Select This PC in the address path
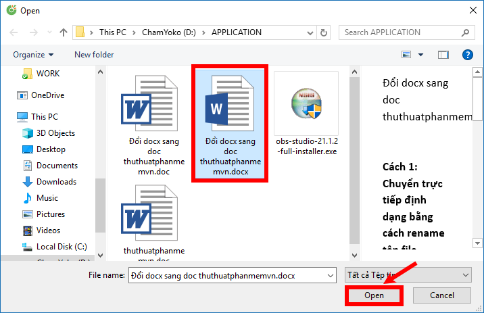Screen dimensions: 484x313 [x=113, y=32]
